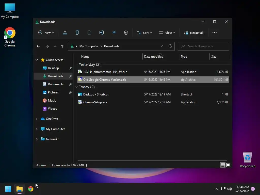Open the Sort dropdown menu
Viewport: 260px width, 195px height.
coord(144,33)
